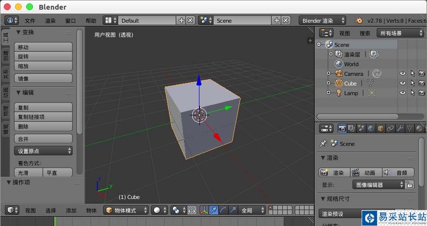
Task: Toggle Cube selectability arrow
Action: tap(412, 83)
